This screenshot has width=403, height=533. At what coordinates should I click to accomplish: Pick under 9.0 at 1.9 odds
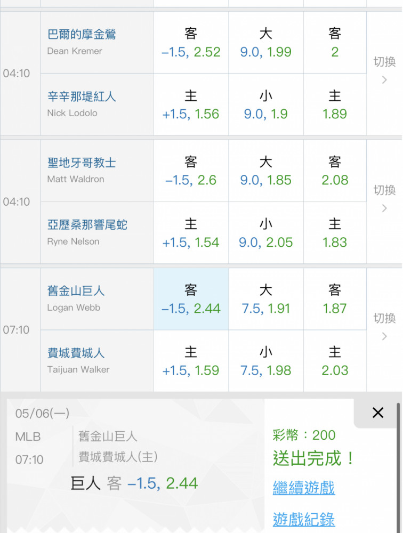[x=265, y=105]
